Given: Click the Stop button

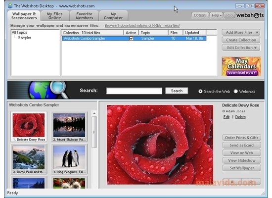Looking at the screenshot, I should 229,15.
